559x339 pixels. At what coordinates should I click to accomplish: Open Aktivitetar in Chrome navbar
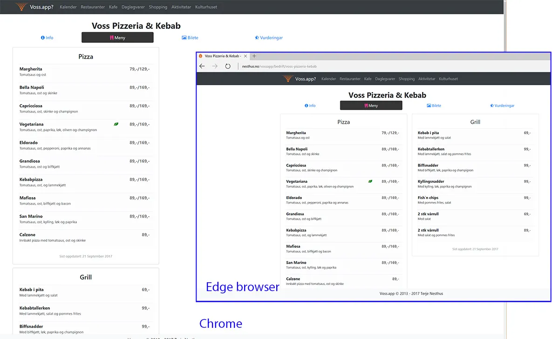[x=181, y=7]
